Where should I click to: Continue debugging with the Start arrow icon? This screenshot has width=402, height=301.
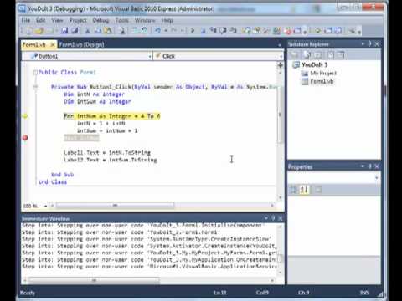[193, 31]
